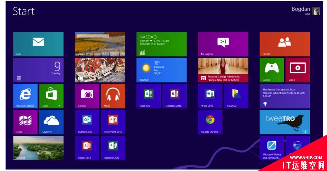This screenshot has width=327, height=171.
Task: Launch Access 2013
Action: coord(87,148)
